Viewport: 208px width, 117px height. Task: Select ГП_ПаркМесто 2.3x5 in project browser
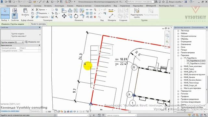coord(196,61)
